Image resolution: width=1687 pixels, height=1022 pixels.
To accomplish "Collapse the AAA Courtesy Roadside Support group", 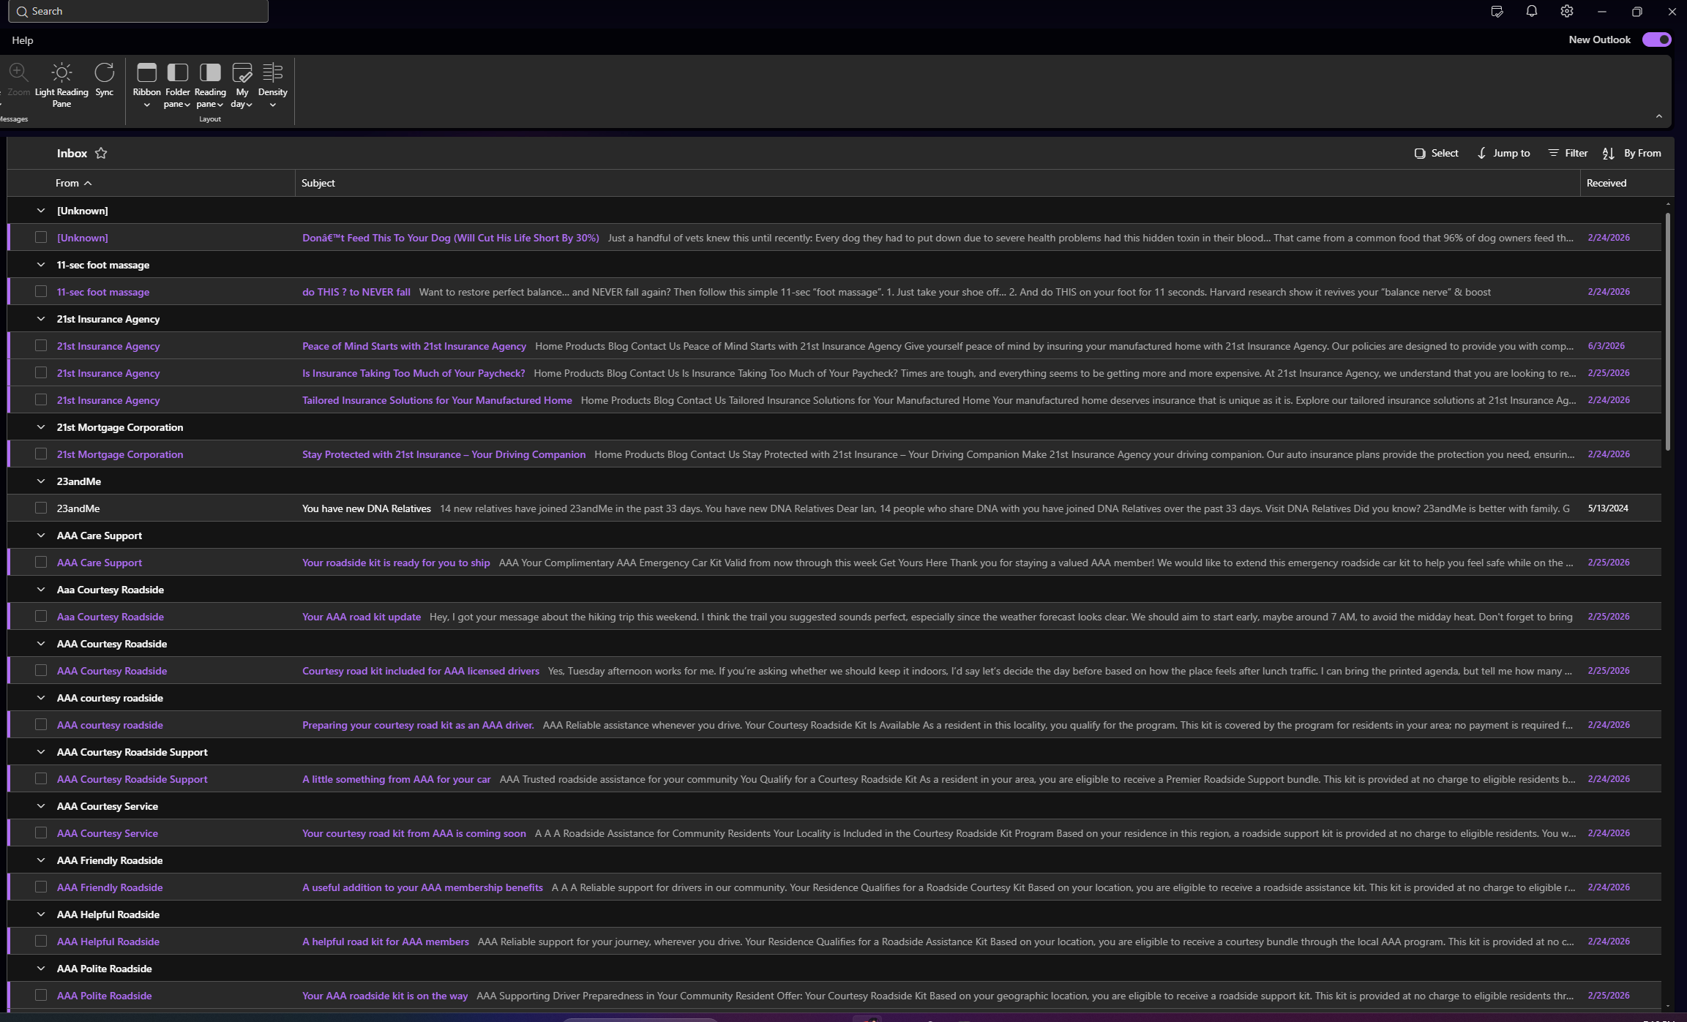I will pyautogui.click(x=41, y=752).
